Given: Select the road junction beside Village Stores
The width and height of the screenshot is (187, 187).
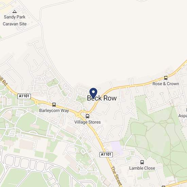Looking at the screenshot, I should [78, 115].
